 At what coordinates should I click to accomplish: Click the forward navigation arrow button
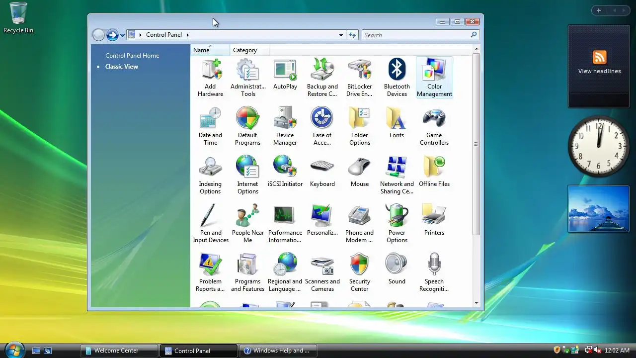(112, 35)
